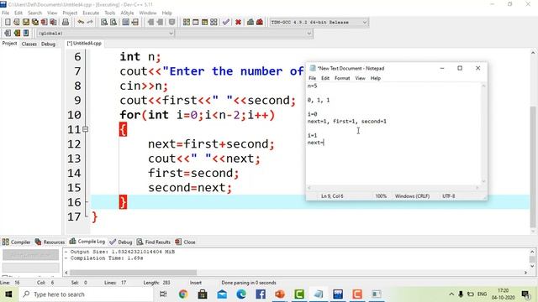Open Microsoft Store from the taskbar

[x=203, y=294]
